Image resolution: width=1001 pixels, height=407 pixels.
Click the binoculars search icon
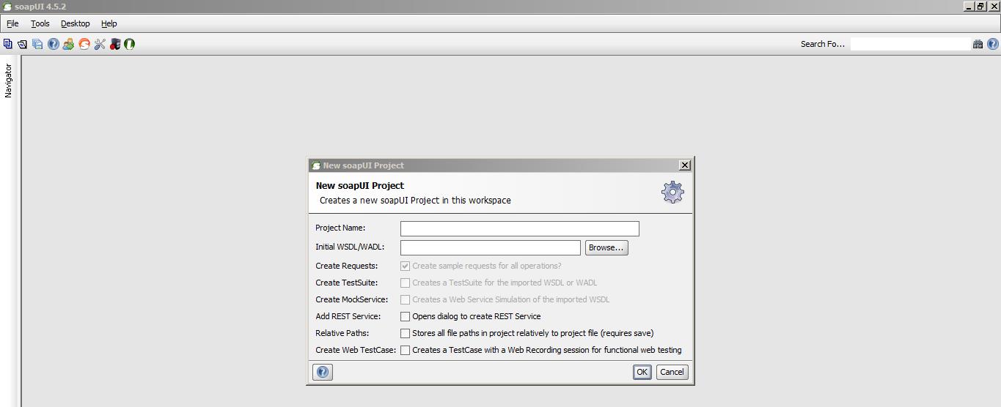[x=978, y=44]
